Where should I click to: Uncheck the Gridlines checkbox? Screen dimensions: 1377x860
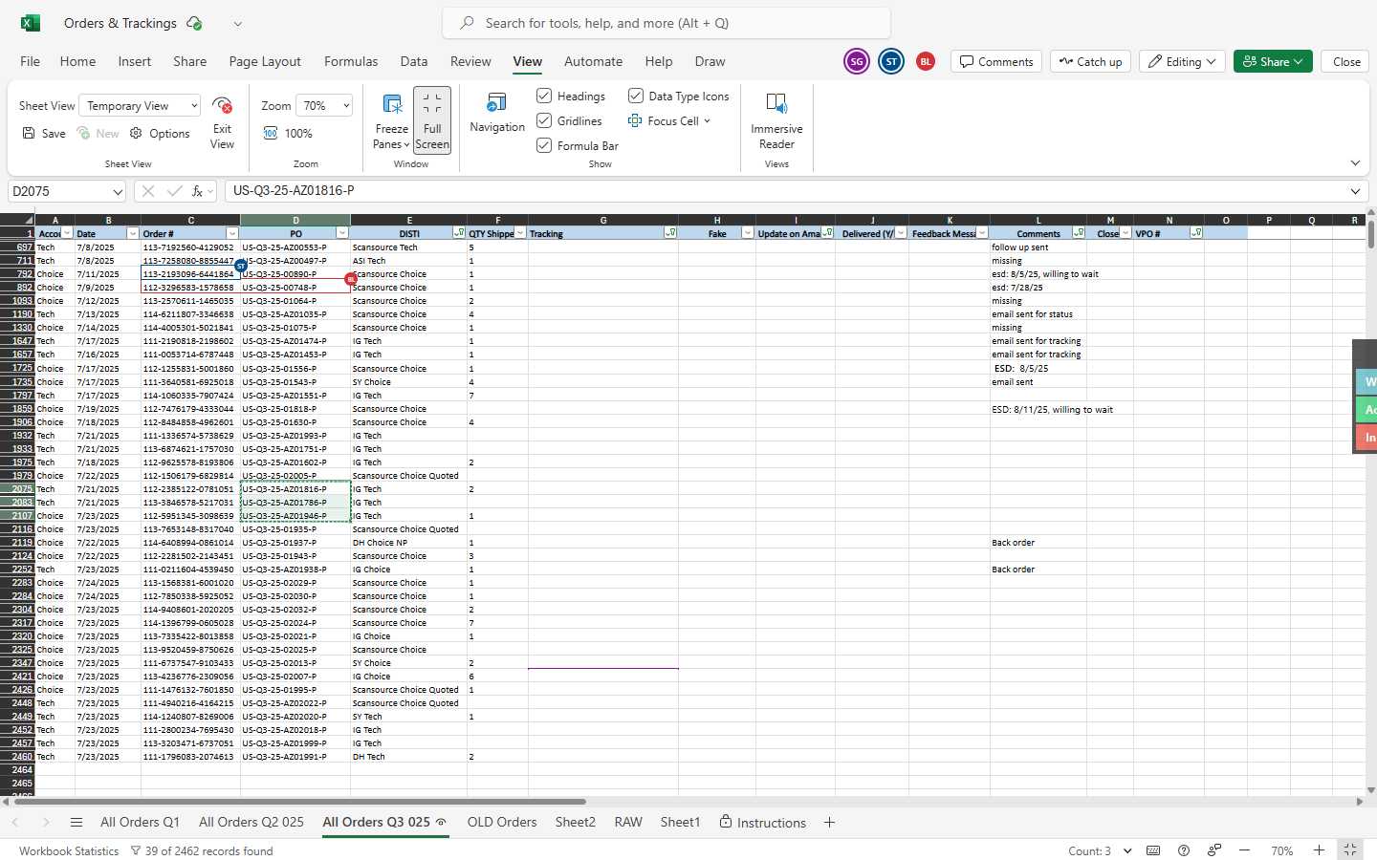coord(544,120)
